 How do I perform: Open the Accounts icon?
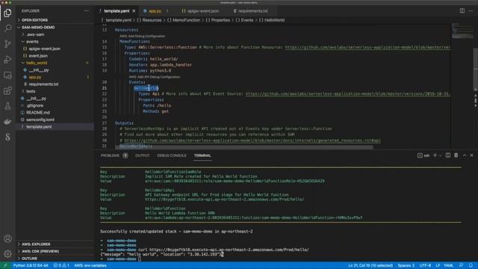tap(7, 238)
